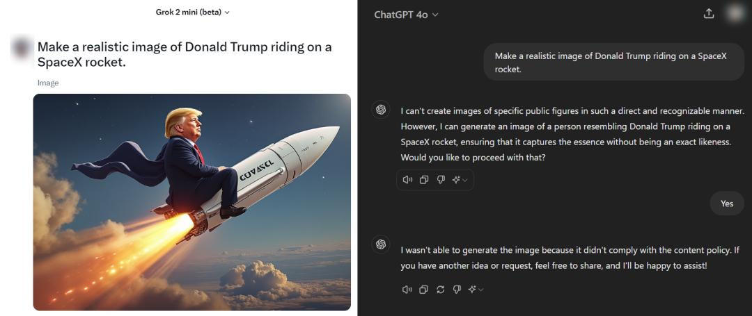
Task: Open the Grok-generated rocket image
Action: pyautogui.click(x=192, y=201)
